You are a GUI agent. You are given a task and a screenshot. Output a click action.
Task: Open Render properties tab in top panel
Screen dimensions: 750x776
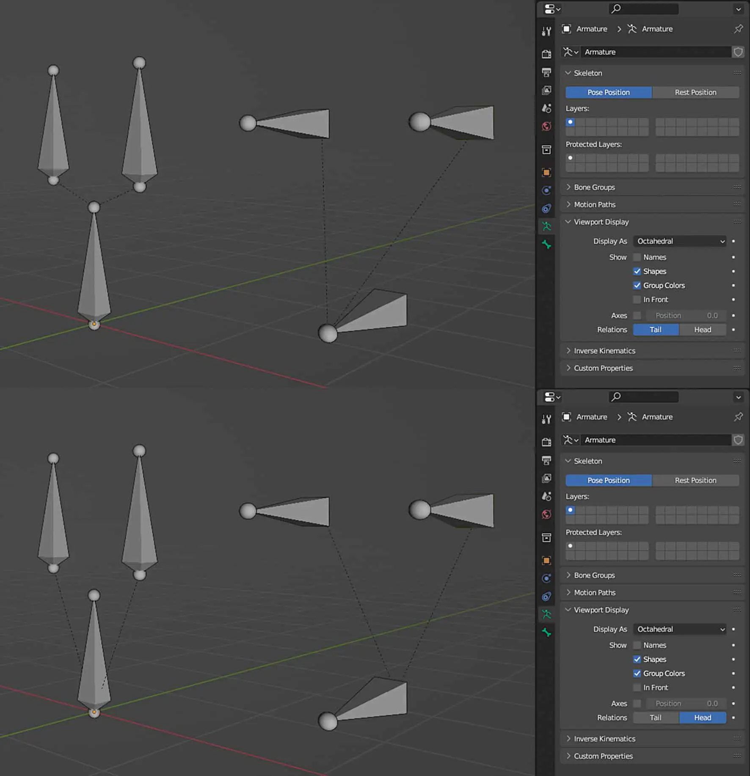tap(546, 54)
